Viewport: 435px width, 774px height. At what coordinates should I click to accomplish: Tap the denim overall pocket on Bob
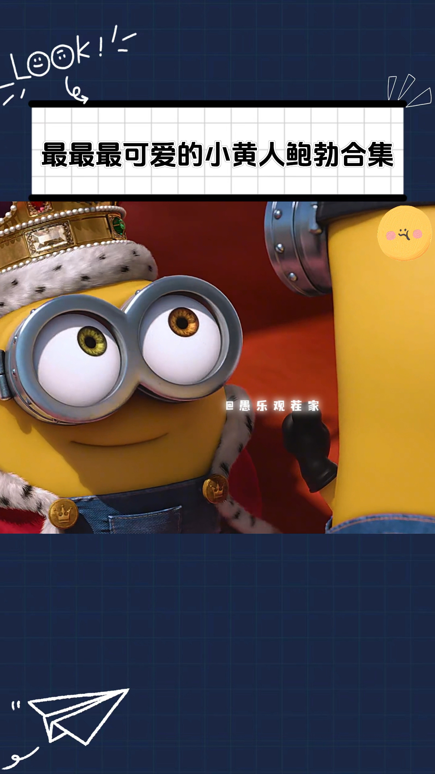click(x=145, y=520)
